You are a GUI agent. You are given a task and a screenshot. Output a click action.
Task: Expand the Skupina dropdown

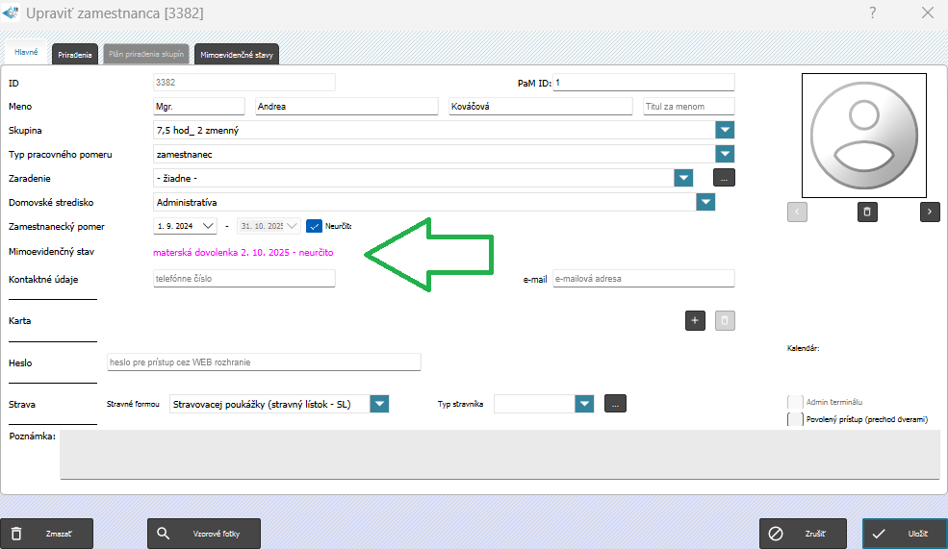pos(725,130)
